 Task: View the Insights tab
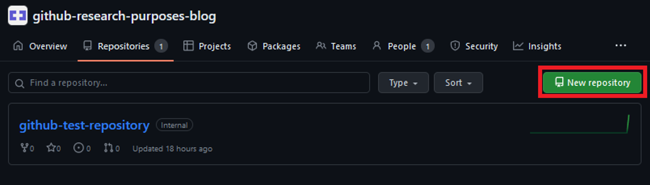pos(537,46)
